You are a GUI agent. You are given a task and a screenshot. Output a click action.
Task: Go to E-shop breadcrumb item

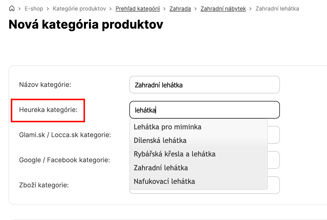tap(34, 9)
